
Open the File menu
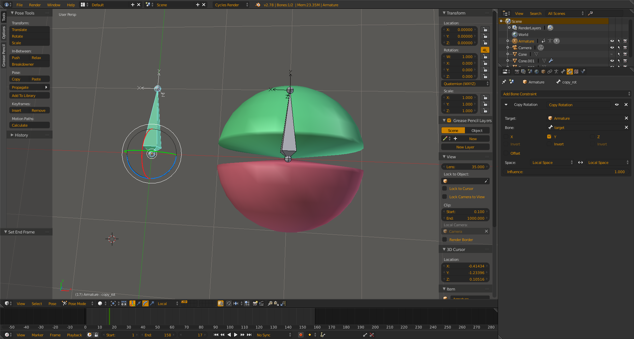pyautogui.click(x=19, y=5)
